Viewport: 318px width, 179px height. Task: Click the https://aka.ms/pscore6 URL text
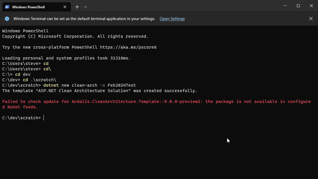click(x=128, y=47)
